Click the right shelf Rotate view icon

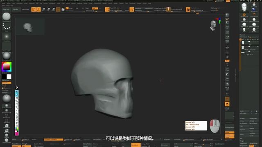pyautogui.click(x=227, y=84)
